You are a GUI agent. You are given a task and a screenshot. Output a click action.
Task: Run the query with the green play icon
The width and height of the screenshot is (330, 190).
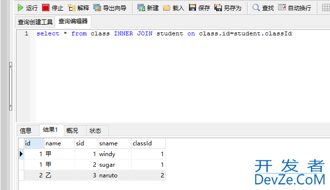click(x=20, y=8)
